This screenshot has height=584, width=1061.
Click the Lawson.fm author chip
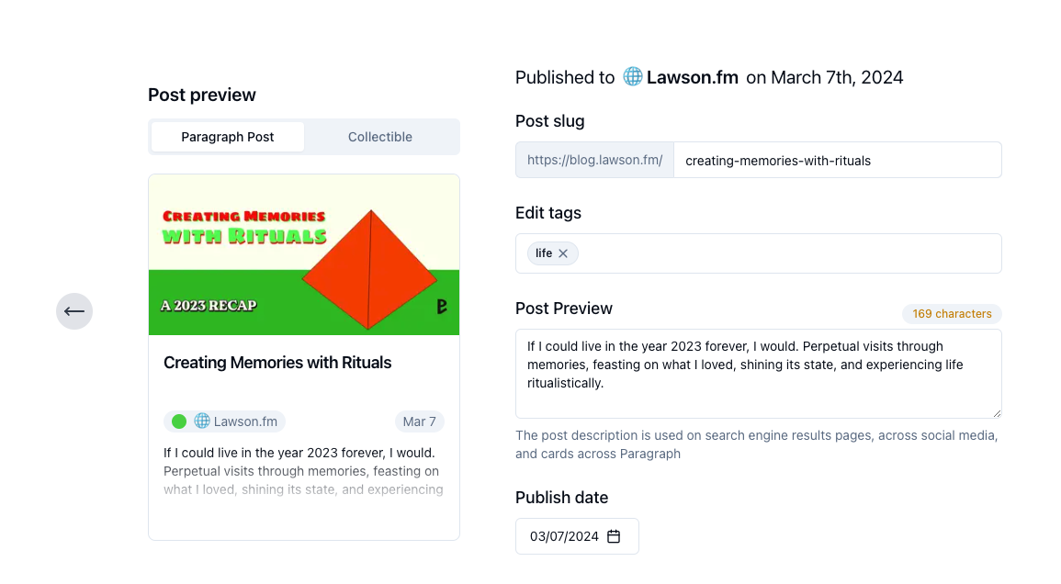(x=225, y=421)
